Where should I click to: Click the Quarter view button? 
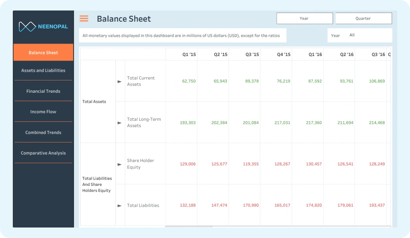click(x=364, y=18)
